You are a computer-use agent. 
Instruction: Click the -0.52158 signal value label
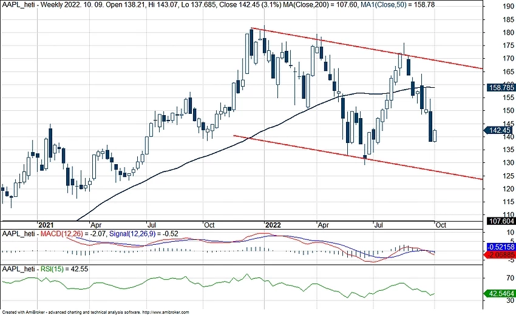point(501,247)
